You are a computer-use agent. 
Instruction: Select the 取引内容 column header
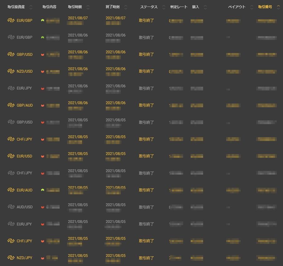(x=49, y=7)
